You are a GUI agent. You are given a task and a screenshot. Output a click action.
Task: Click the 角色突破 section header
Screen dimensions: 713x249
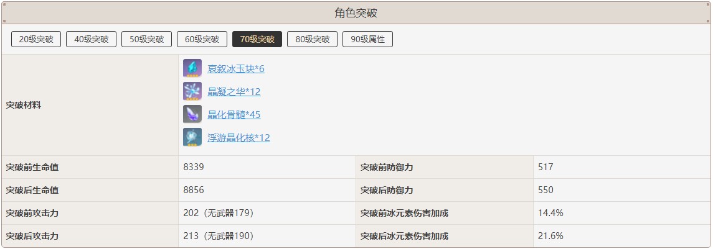356,13
